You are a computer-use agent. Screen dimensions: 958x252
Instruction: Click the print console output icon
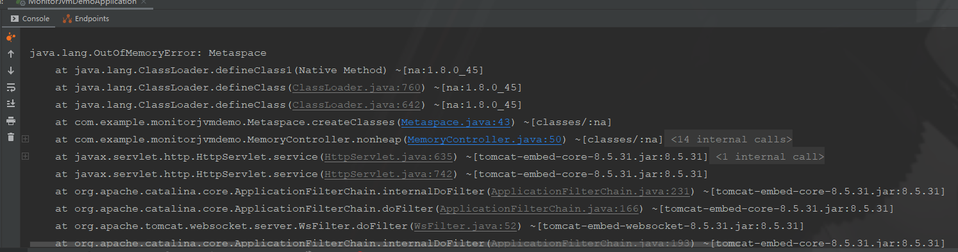pyautogui.click(x=10, y=121)
